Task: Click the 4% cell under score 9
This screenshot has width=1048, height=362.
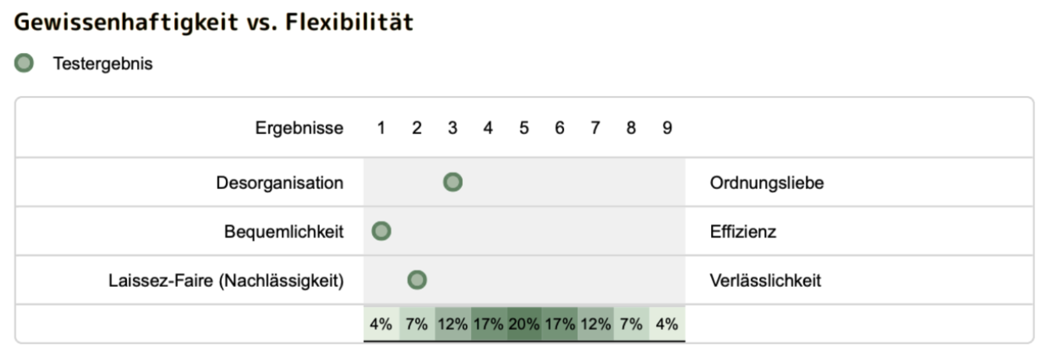Action: coord(667,324)
